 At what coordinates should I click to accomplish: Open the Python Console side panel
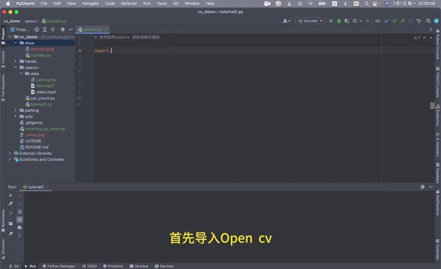tap(438, 45)
